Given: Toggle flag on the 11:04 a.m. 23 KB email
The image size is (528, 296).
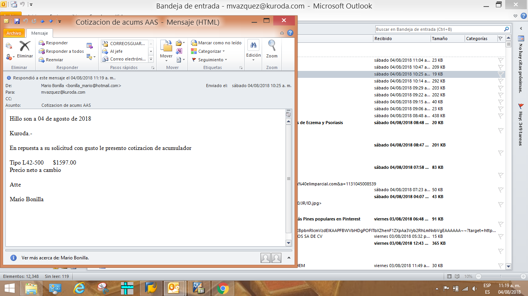Looking at the screenshot, I should pos(501,60).
